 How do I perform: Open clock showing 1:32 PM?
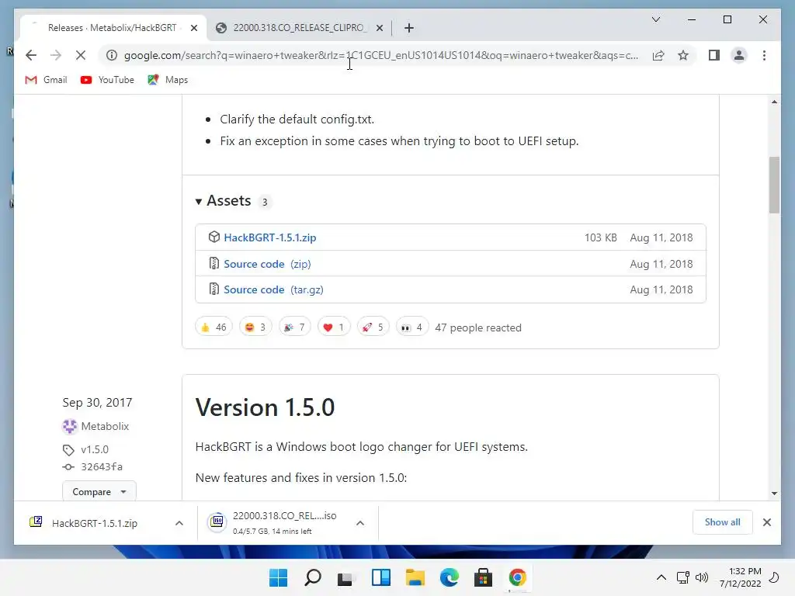740,577
